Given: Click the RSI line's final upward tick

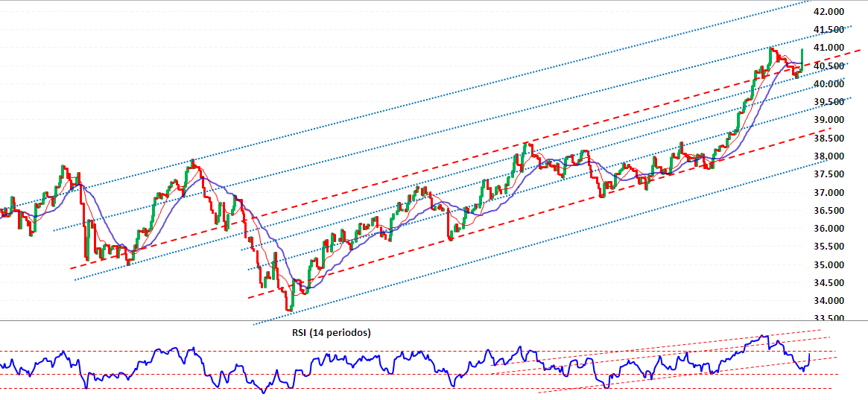Looking at the screenshot, I should 809,361.
